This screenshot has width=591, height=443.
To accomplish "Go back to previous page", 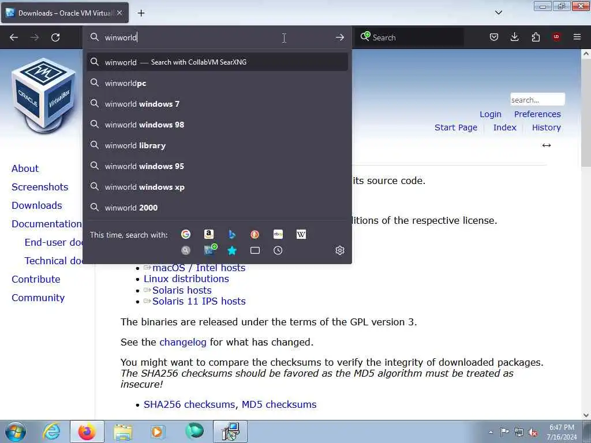I will click(x=14, y=37).
